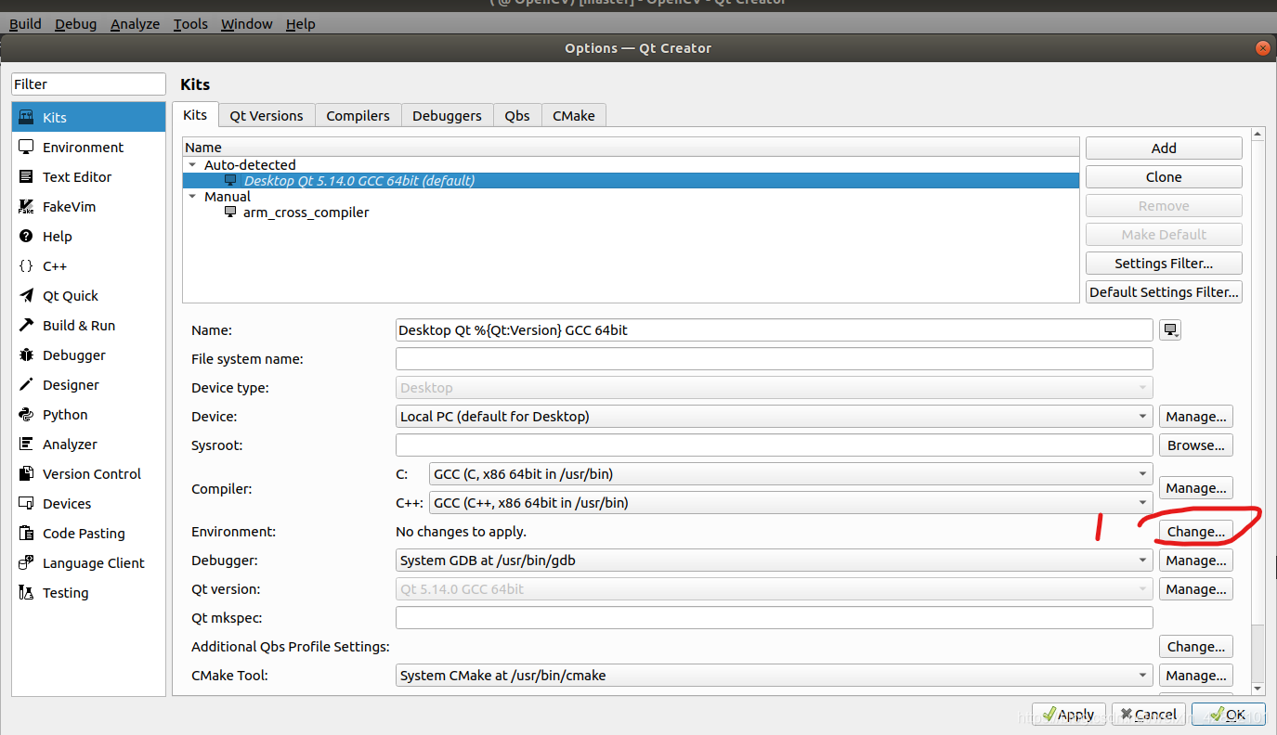Switch to the Debuggers tab
This screenshot has height=735, width=1277.
(x=447, y=115)
